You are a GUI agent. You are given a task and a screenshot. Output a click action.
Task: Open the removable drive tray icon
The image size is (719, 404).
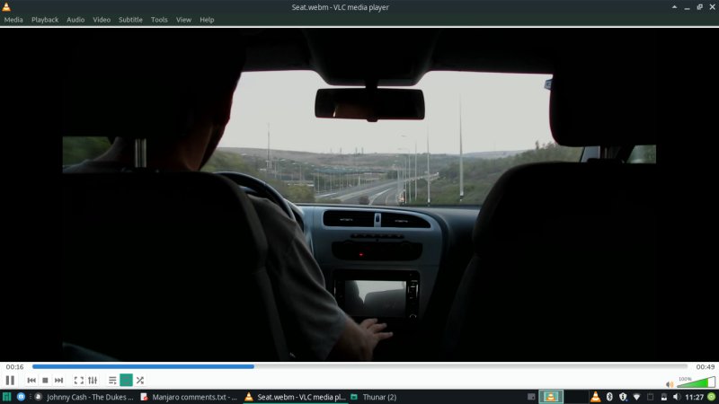click(663, 397)
